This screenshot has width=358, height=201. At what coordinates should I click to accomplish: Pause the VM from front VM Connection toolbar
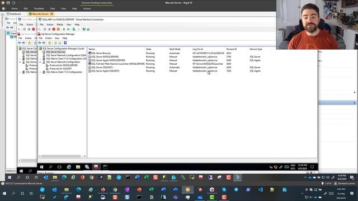[x=64, y=29]
